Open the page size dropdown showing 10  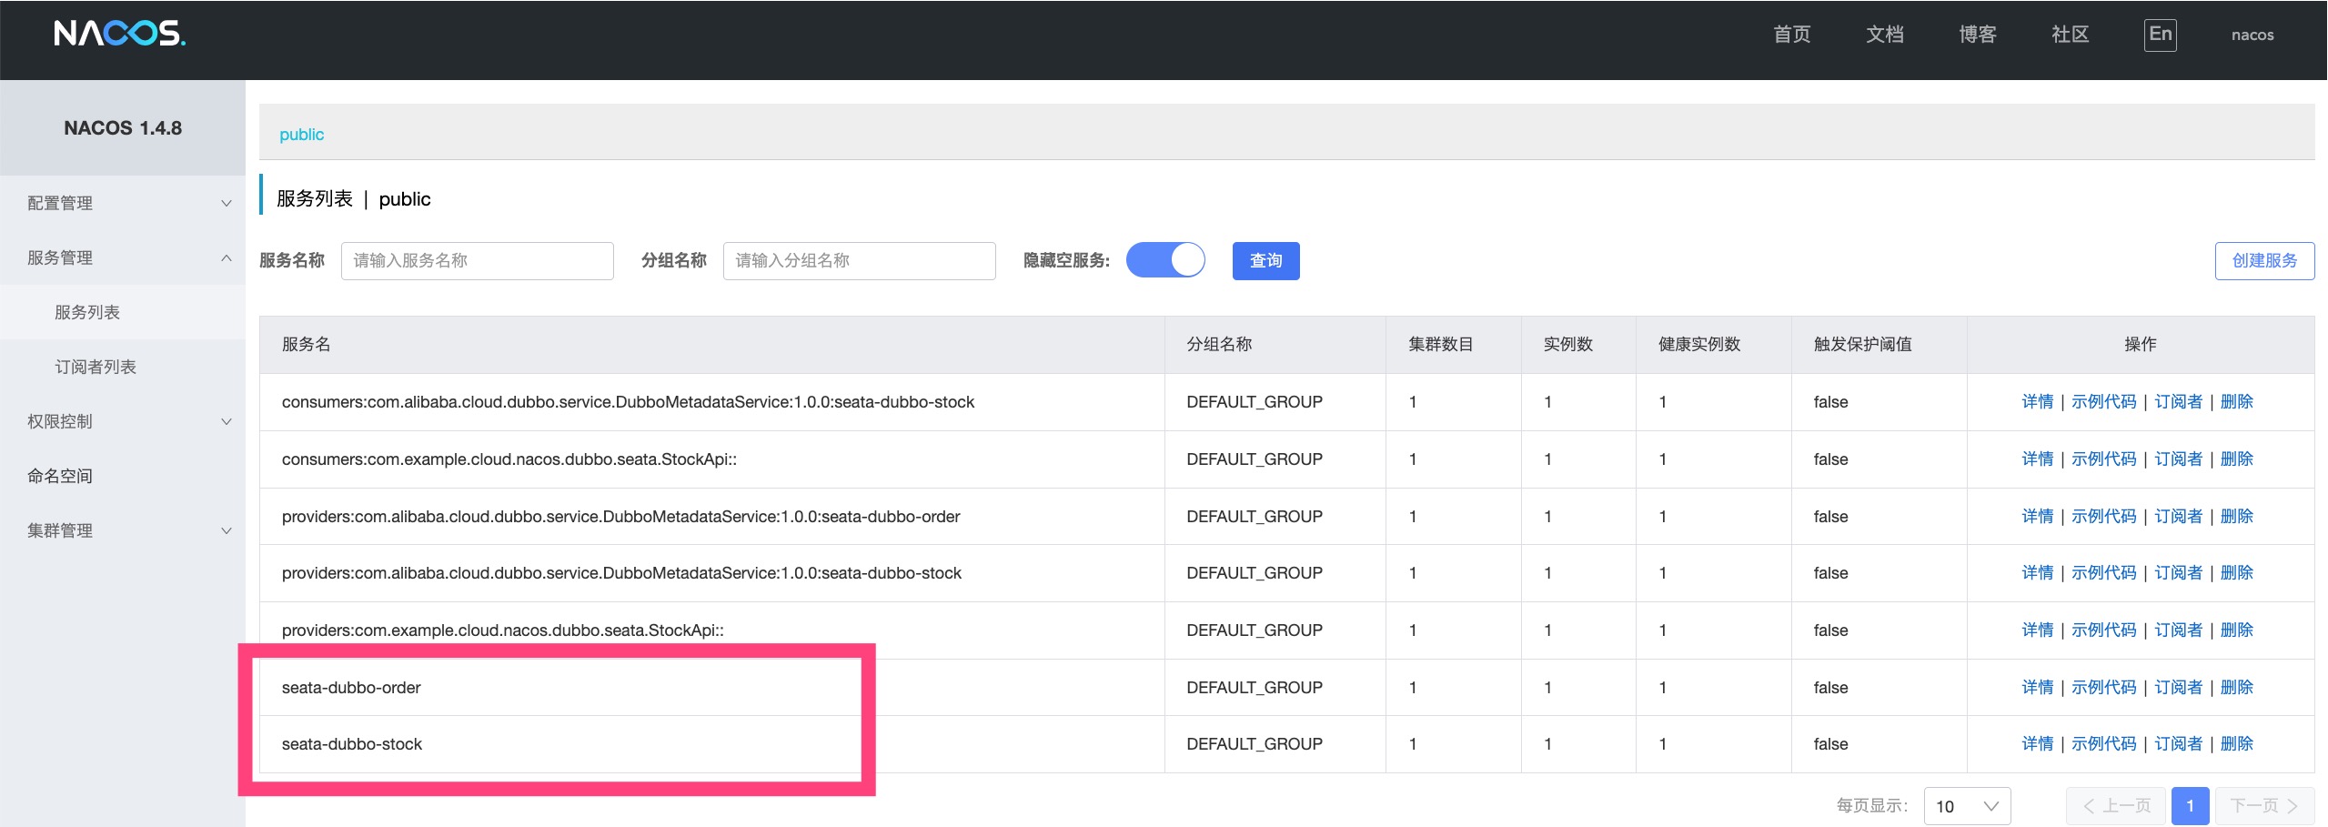pyautogui.click(x=1967, y=806)
